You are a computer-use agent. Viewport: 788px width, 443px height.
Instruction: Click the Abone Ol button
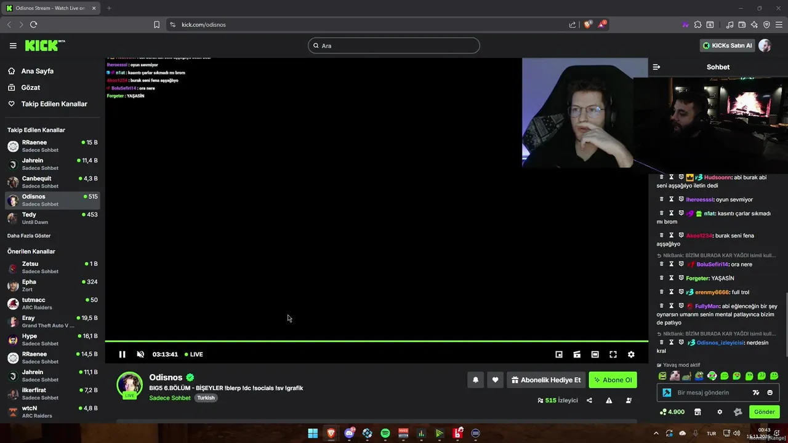tap(613, 380)
